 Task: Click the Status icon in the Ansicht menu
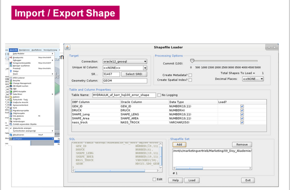(11, 71)
